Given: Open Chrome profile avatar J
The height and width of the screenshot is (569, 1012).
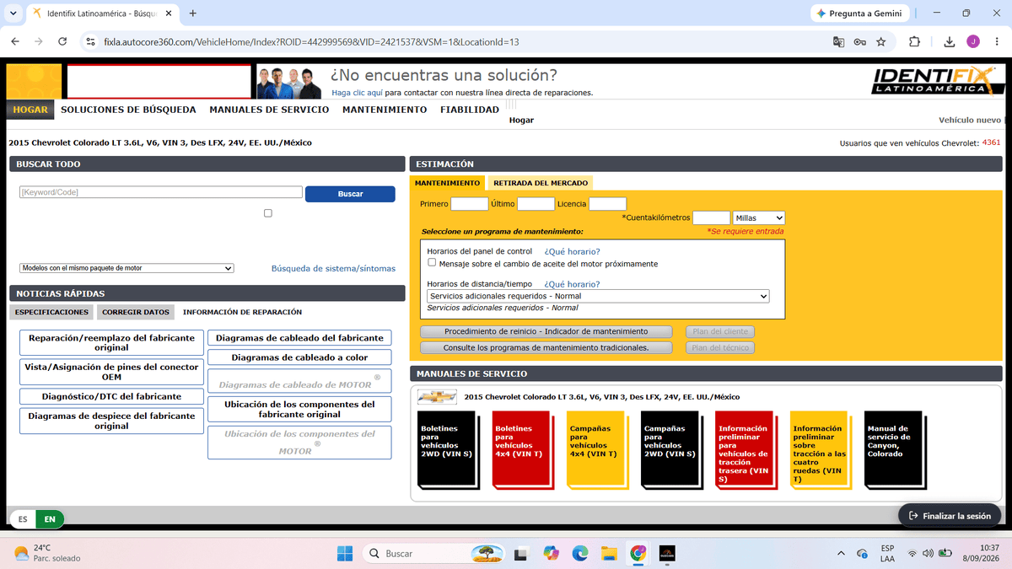Looking at the screenshot, I should (973, 41).
